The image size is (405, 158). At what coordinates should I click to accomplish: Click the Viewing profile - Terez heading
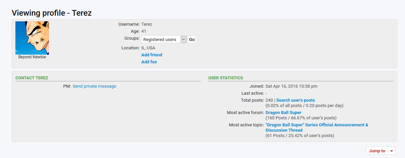pos(52,13)
